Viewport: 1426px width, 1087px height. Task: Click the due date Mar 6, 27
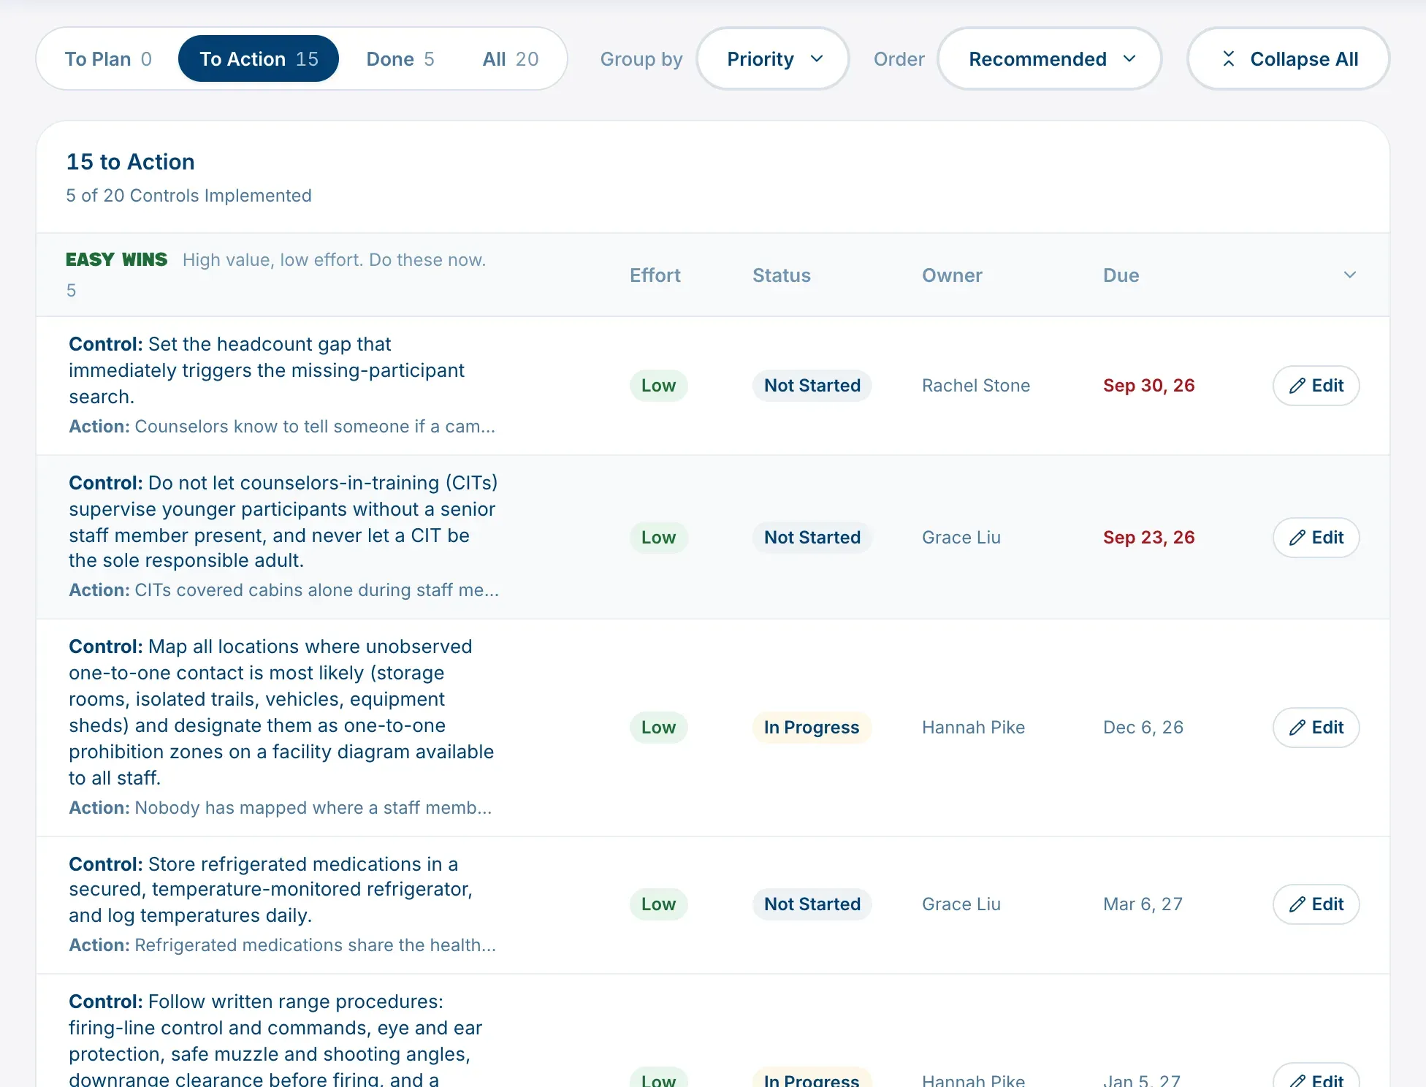1143,904
